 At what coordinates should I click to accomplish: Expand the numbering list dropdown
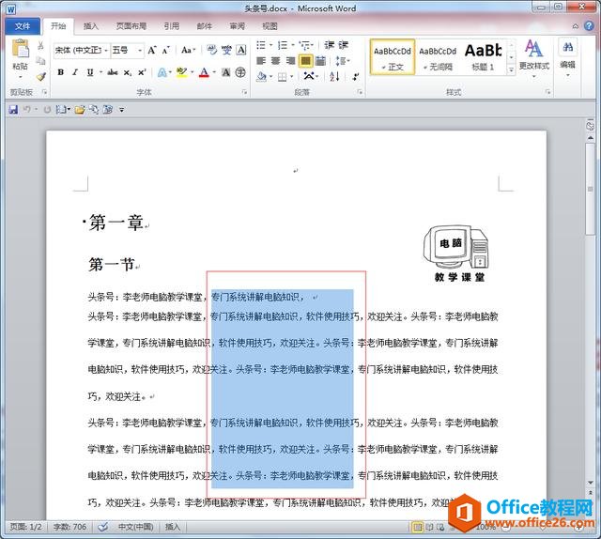click(x=293, y=45)
